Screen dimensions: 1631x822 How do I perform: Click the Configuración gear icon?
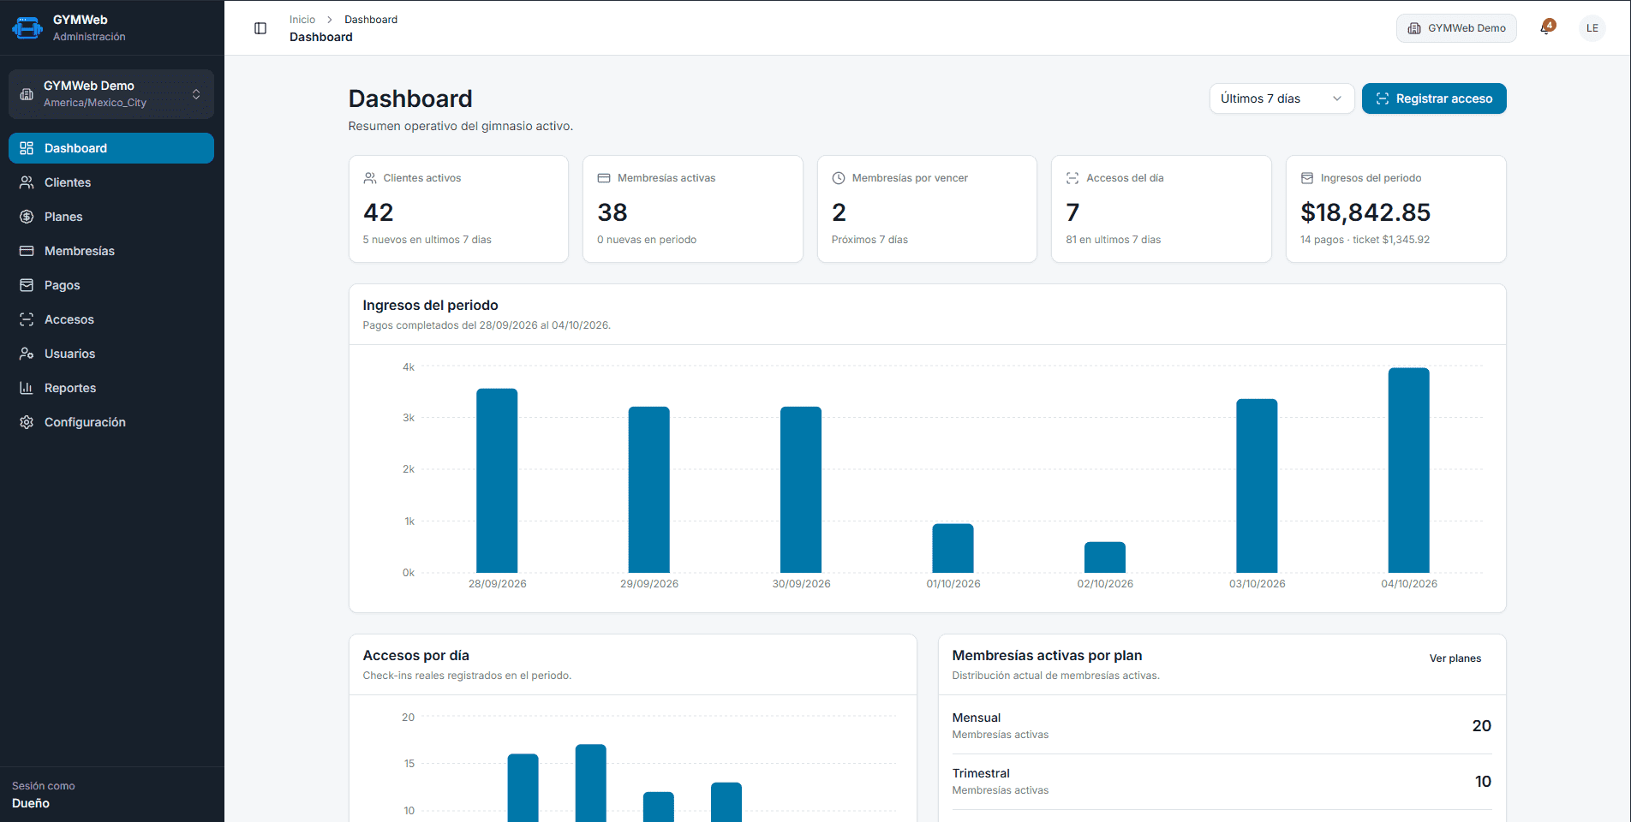coord(27,422)
